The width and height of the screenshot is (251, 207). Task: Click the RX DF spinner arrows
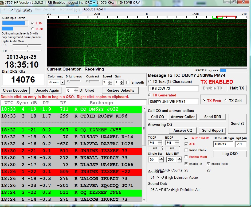click(x=177, y=143)
